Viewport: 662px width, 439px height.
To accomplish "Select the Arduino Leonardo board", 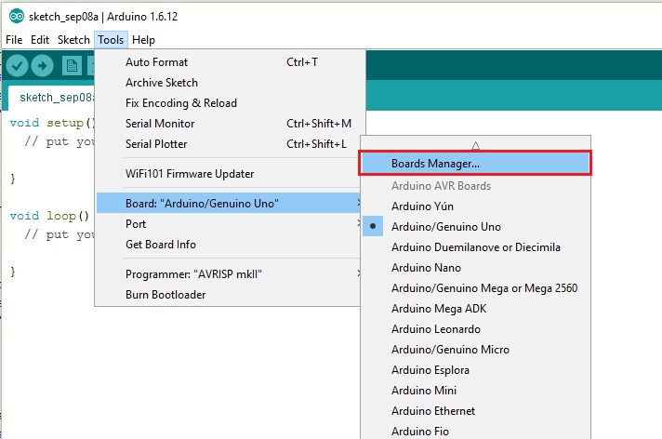I will click(x=475, y=329).
